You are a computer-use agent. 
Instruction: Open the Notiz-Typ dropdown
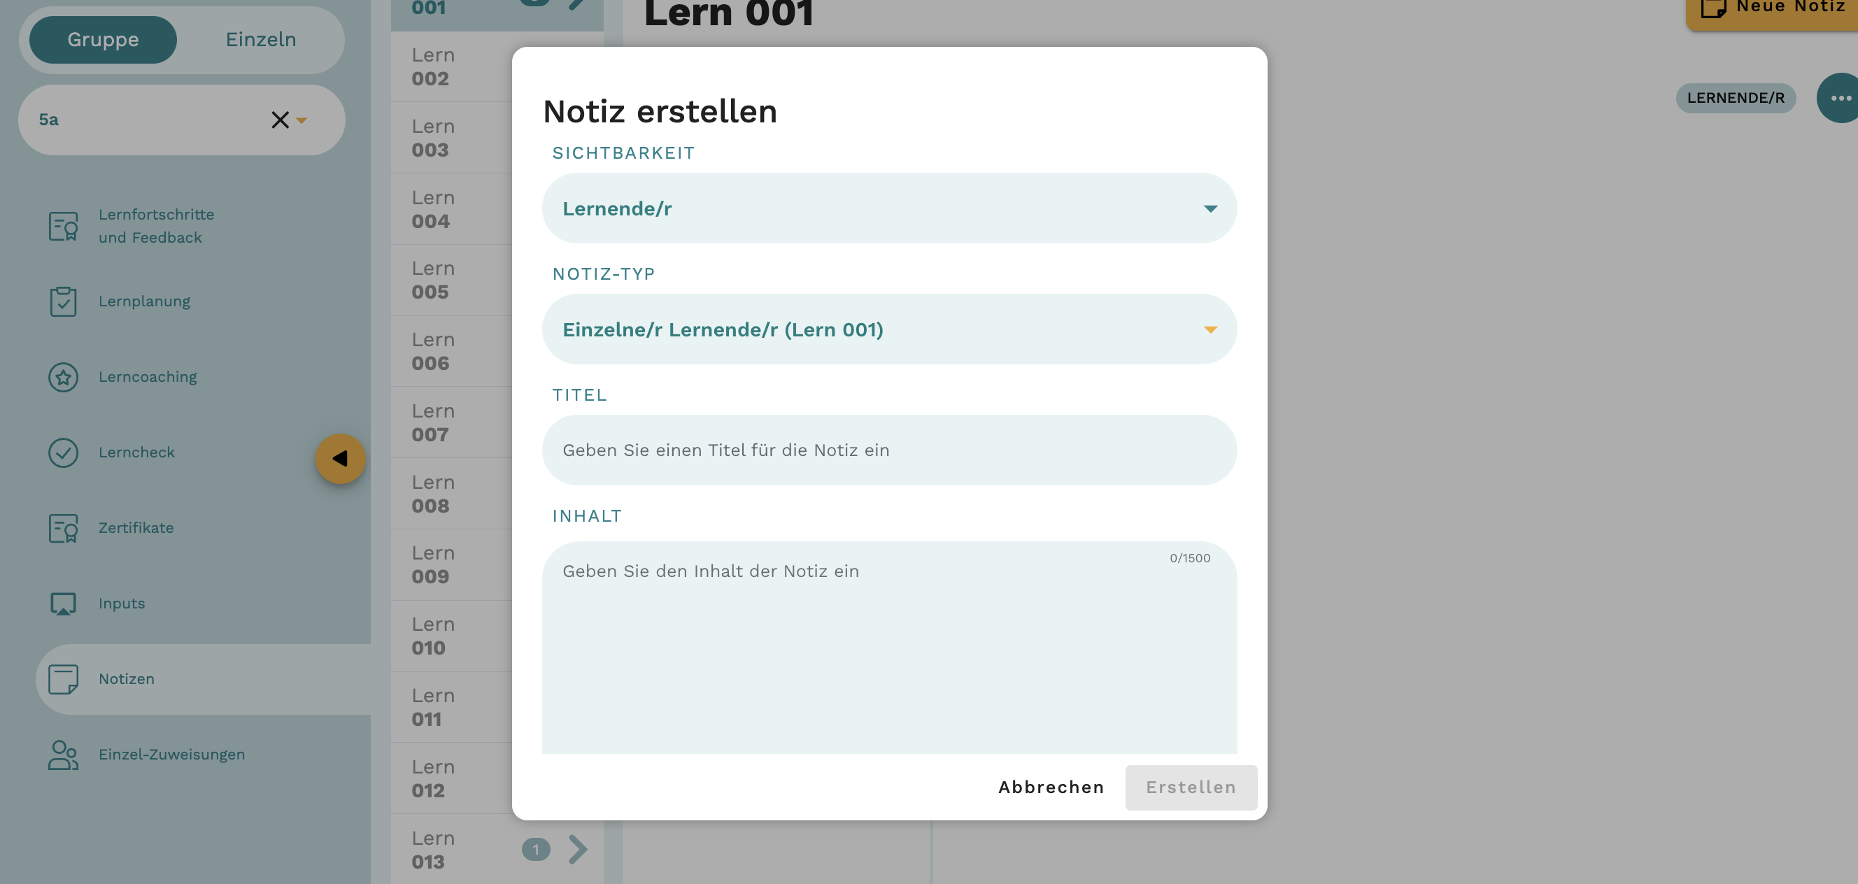pos(889,329)
